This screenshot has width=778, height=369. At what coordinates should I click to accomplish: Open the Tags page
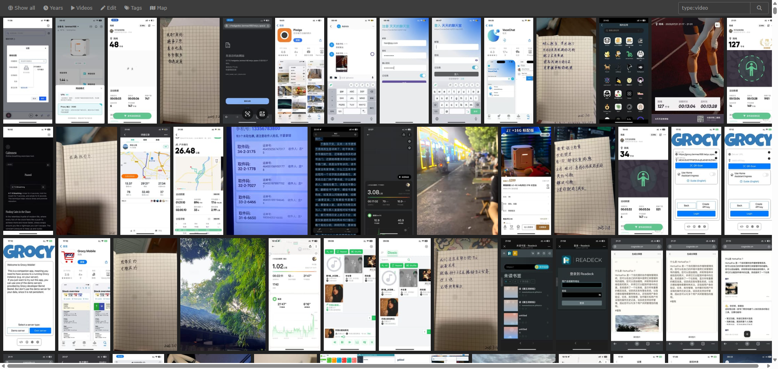click(133, 8)
